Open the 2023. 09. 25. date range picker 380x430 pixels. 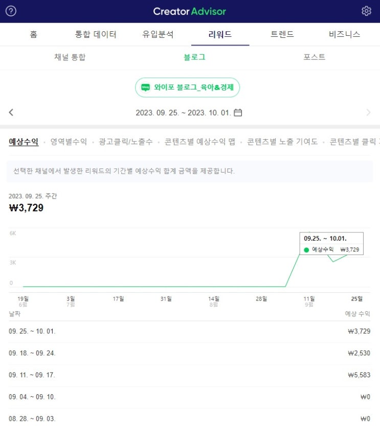pyautogui.click(x=184, y=113)
